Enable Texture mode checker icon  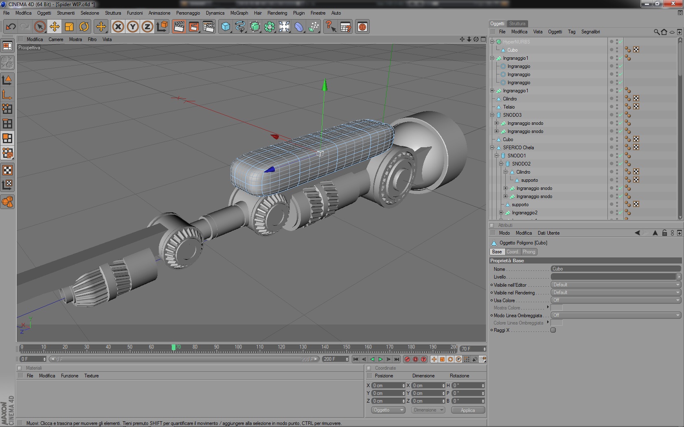click(7, 170)
